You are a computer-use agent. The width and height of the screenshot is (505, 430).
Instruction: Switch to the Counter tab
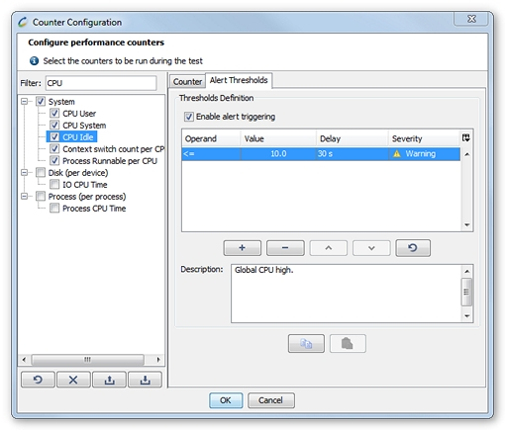tap(187, 81)
